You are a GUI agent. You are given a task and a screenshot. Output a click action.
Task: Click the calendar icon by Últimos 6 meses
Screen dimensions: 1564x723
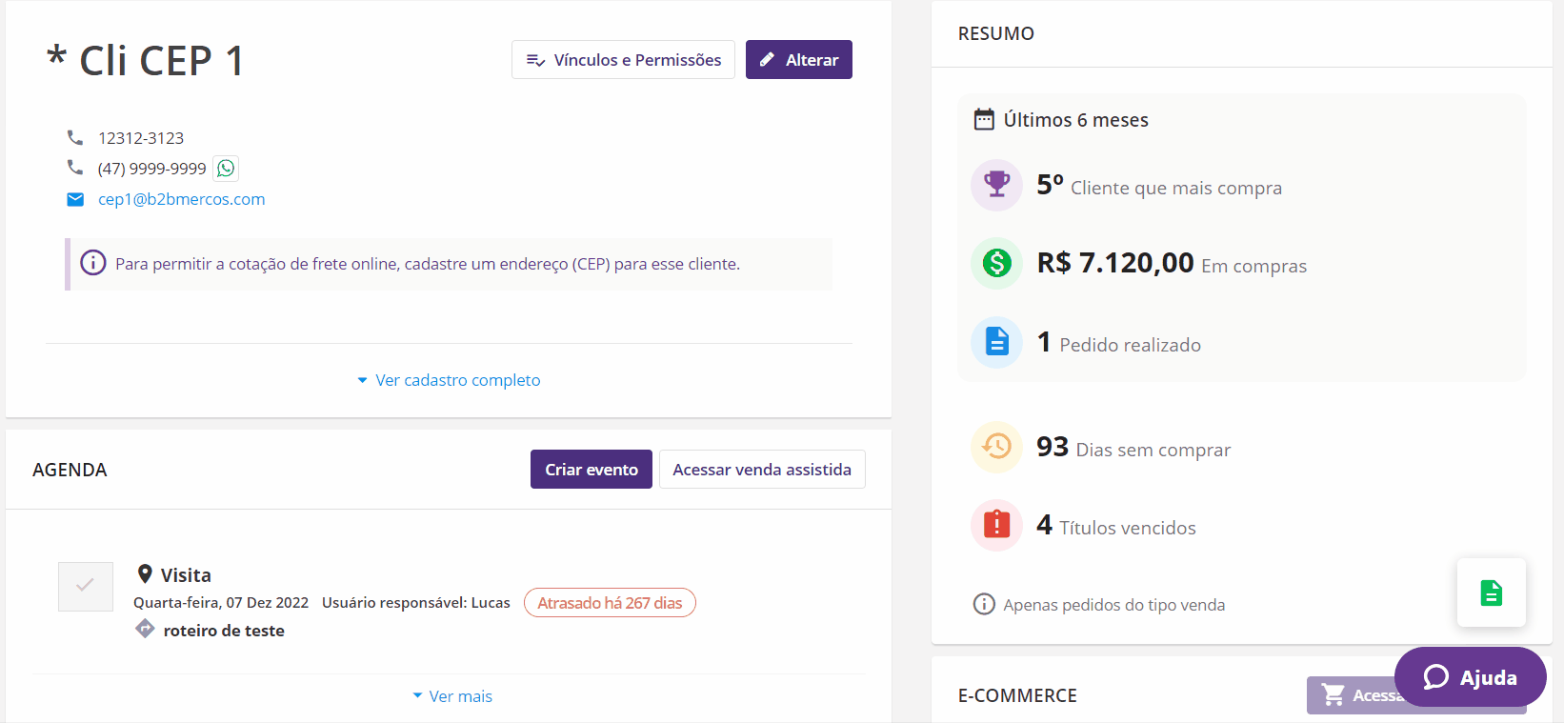click(984, 119)
